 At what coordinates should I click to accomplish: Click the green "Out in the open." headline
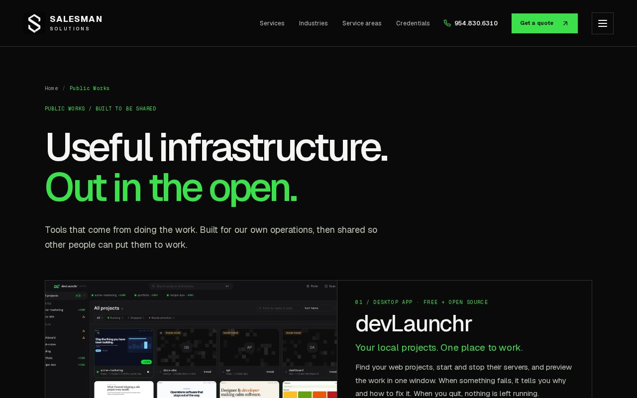click(171, 188)
